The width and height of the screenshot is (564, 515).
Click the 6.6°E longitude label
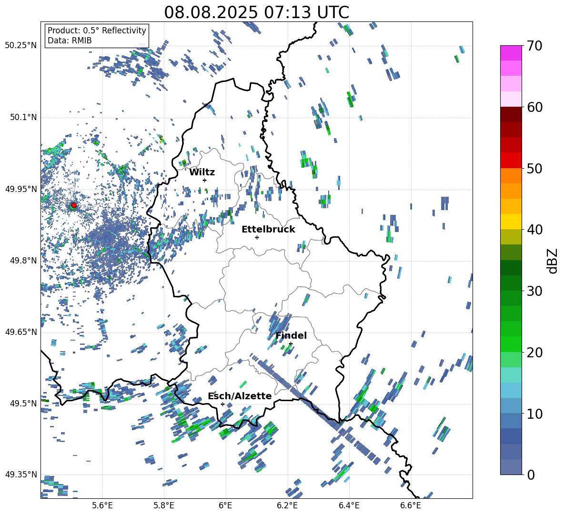pos(411,505)
